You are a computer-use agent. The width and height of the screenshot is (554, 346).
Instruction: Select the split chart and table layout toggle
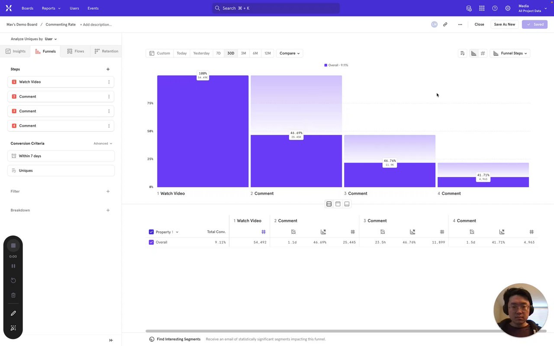329,204
